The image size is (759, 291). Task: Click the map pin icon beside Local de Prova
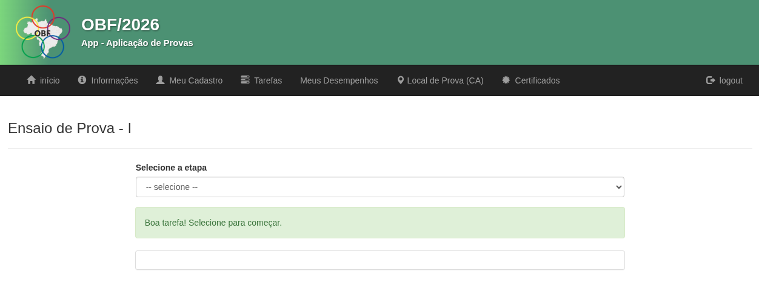coord(400,80)
